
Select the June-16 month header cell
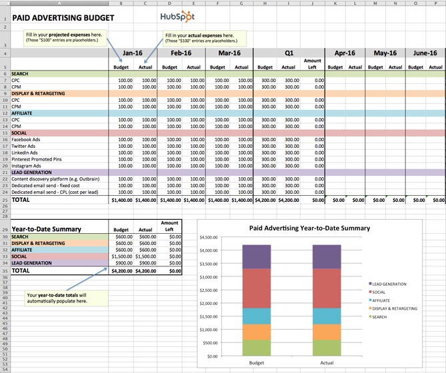[x=425, y=53]
